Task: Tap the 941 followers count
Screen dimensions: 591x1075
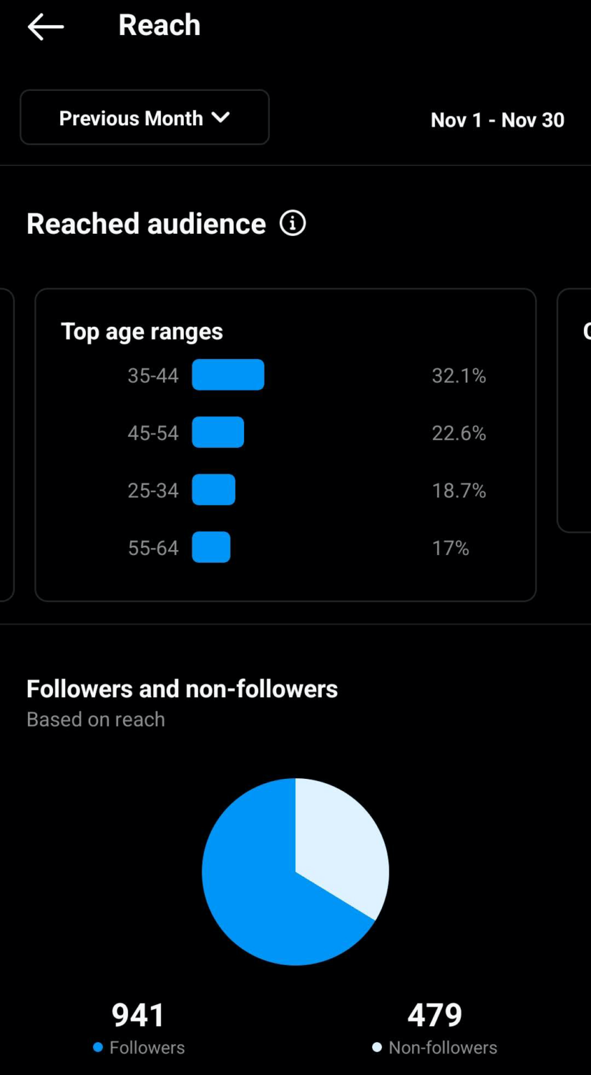Action: pyautogui.click(x=138, y=1015)
